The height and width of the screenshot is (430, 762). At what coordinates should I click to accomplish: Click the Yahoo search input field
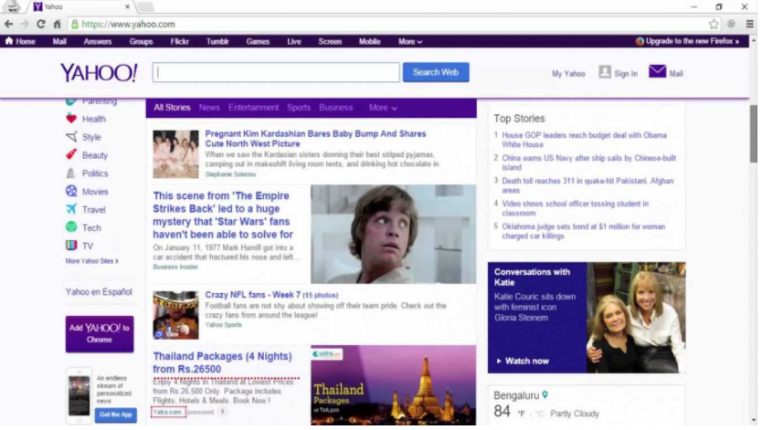pos(276,72)
